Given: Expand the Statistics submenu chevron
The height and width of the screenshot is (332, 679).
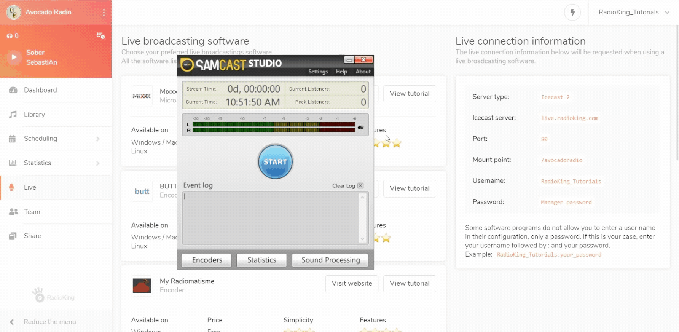Looking at the screenshot, I should click(98, 163).
